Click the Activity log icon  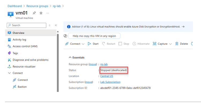click(x=9, y=40)
